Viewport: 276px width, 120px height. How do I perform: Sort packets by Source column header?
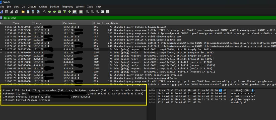click(x=47, y=23)
